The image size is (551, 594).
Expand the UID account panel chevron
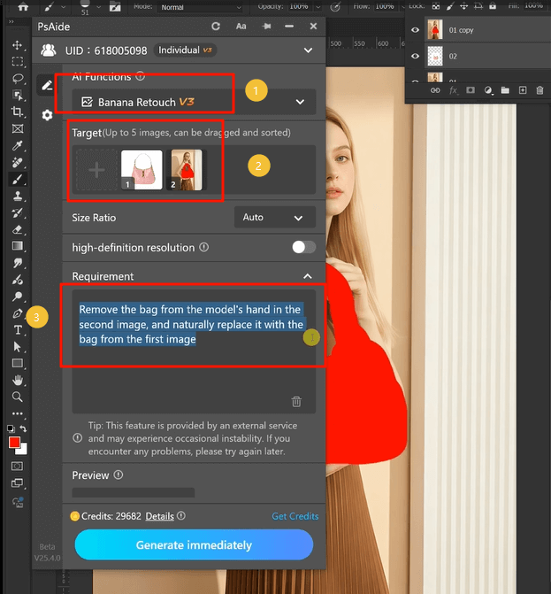[x=308, y=50]
